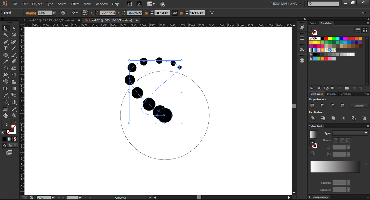Open the gradient Type dropdown
Viewport: 370px width, 200px height.
tap(350, 133)
